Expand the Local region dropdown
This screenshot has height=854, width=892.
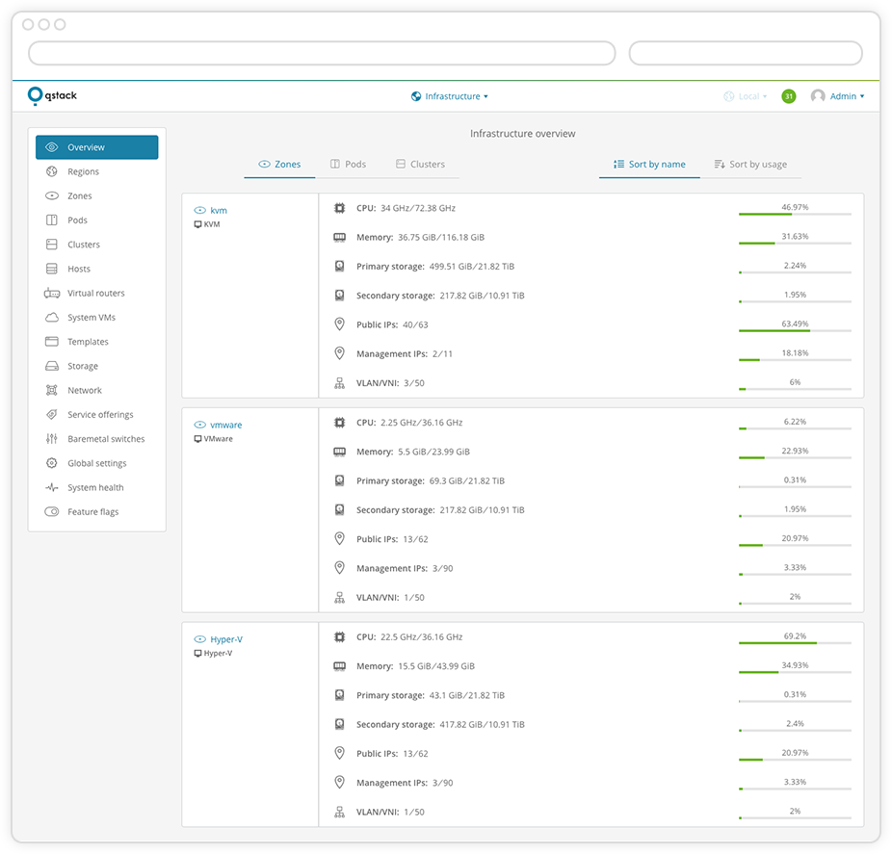[746, 96]
